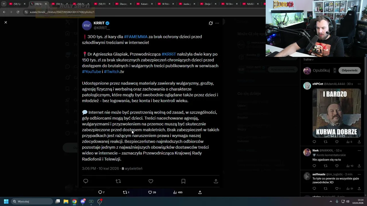This screenshot has width=367, height=206.
Task: Repost Nwk's reply
Action: [325, 166]
